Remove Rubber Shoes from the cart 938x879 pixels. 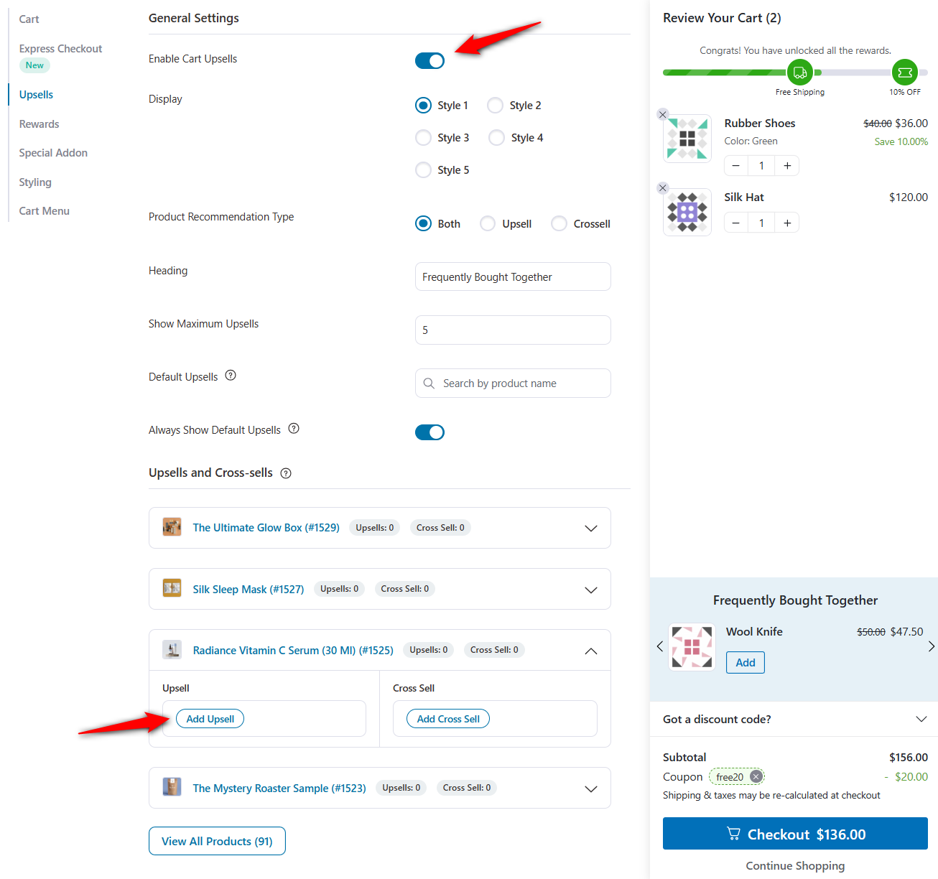pos(662,114)
